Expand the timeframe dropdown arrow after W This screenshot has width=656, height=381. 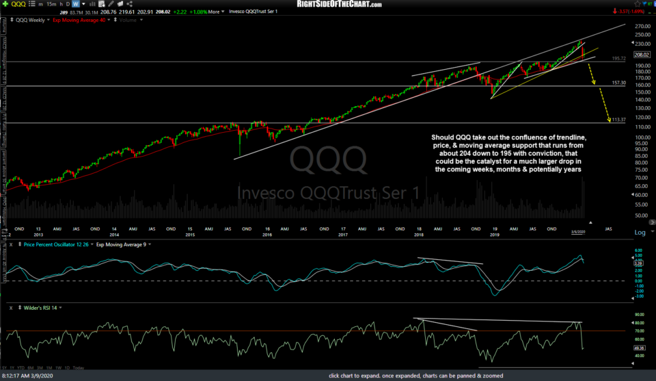click(83, 4)
